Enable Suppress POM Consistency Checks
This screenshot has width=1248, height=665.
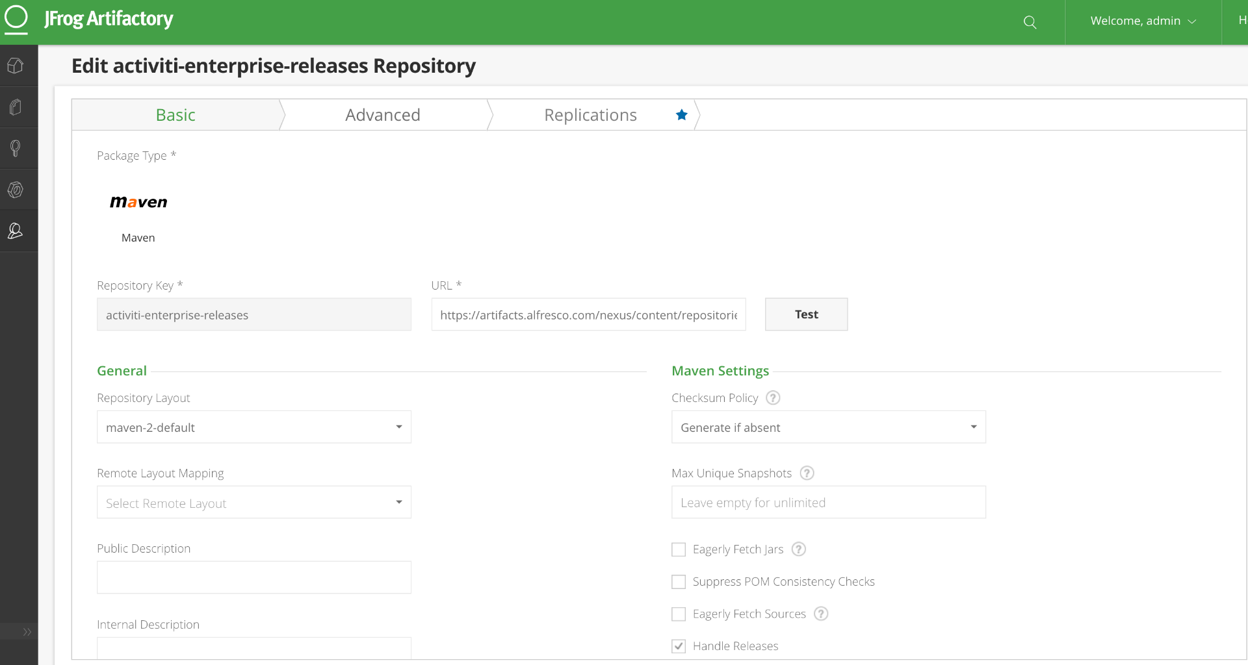pyautogui.click(x=679, y=582)
